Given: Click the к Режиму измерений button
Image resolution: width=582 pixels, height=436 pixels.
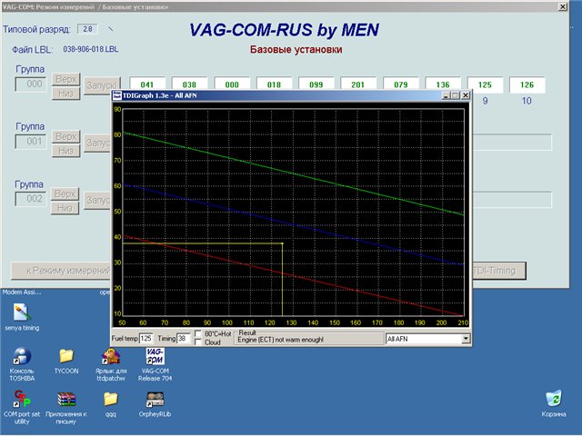Looking at the screenshot, I should click(61, 271).
